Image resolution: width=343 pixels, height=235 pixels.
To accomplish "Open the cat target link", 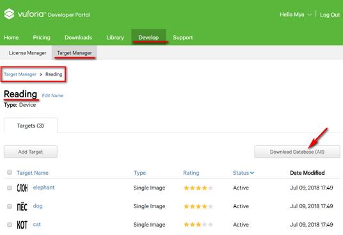I will click(36, 224).
